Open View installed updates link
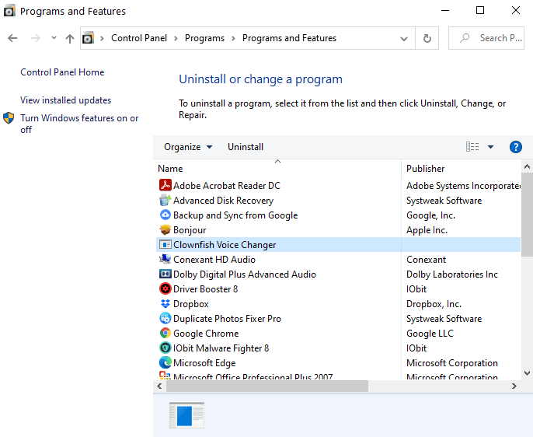The height and width of the screenshot is (437, 533). [x=65, y=100]
